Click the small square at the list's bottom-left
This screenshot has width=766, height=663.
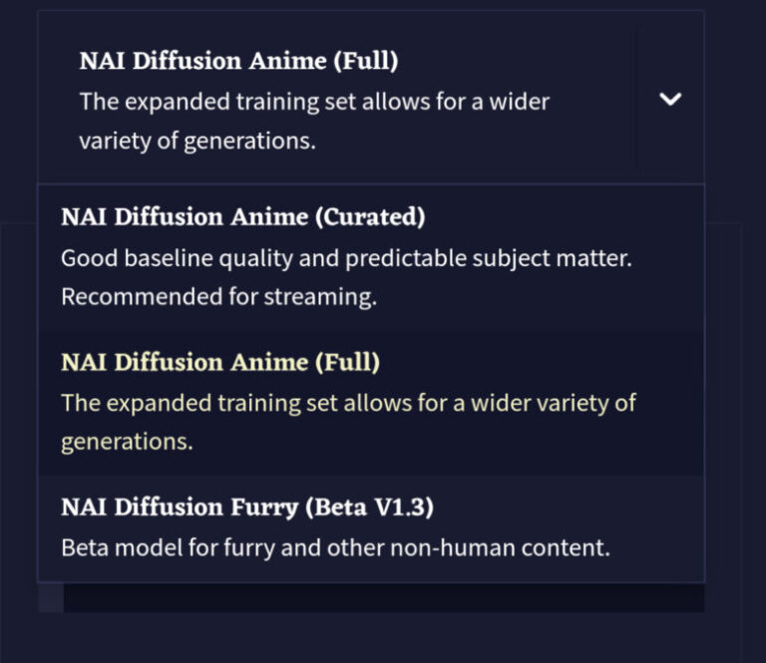click(x=50, y=597)
